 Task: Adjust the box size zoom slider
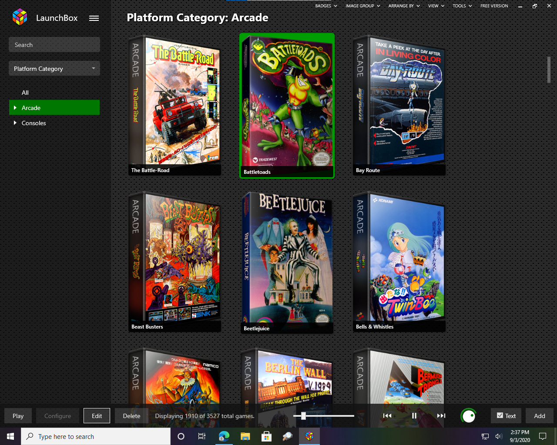(303, 416)
